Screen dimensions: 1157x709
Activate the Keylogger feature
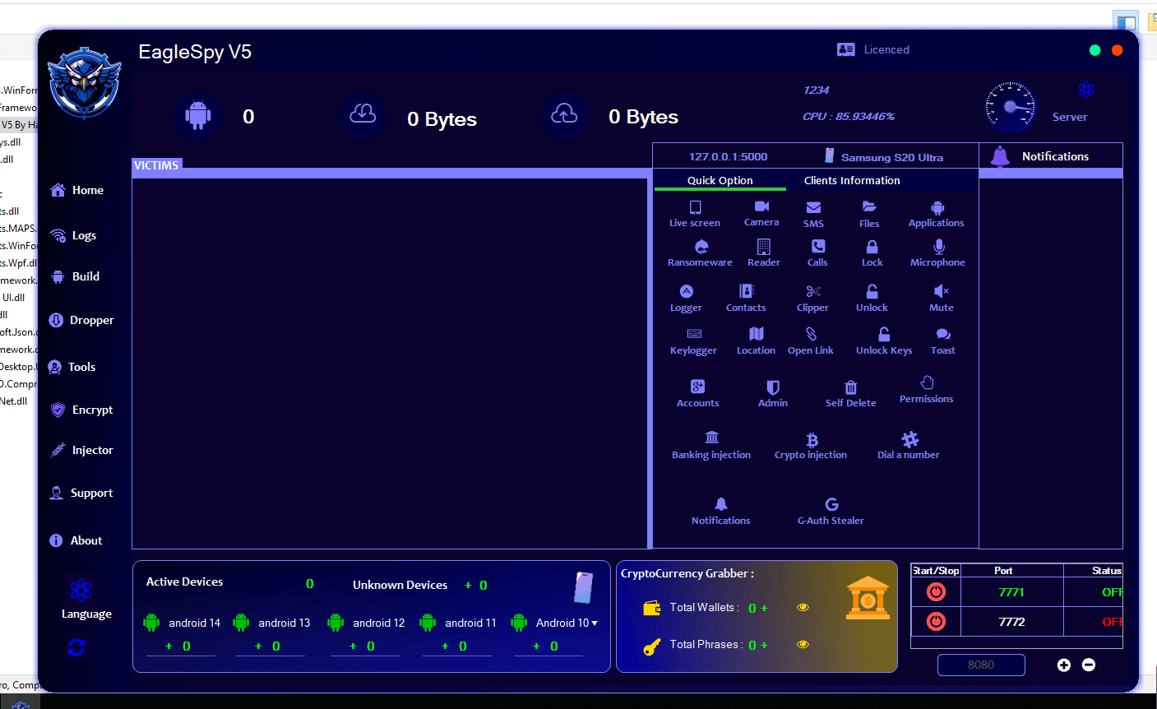[693, 340]
